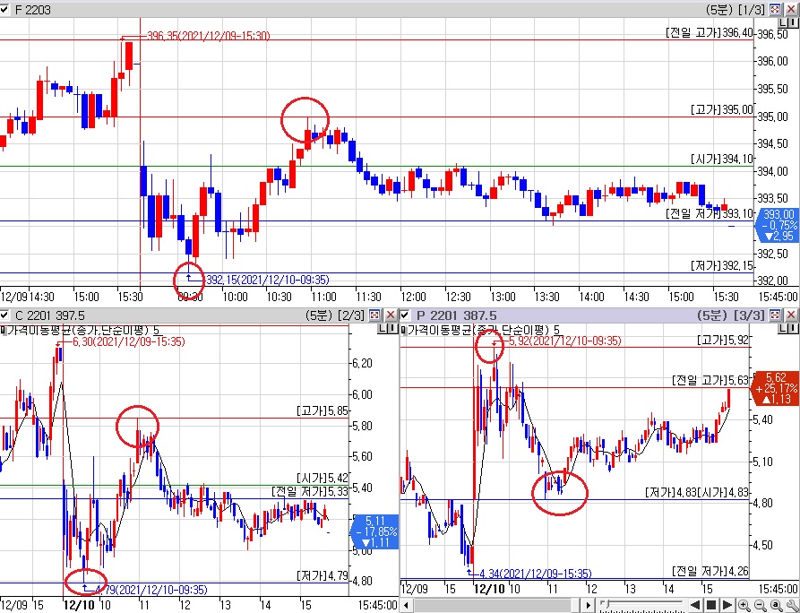Image resolution: width=800 pixels, height=613 pixels.
Task: Close the C 2201 397.5 chart pane
Action: coord(391,315)
